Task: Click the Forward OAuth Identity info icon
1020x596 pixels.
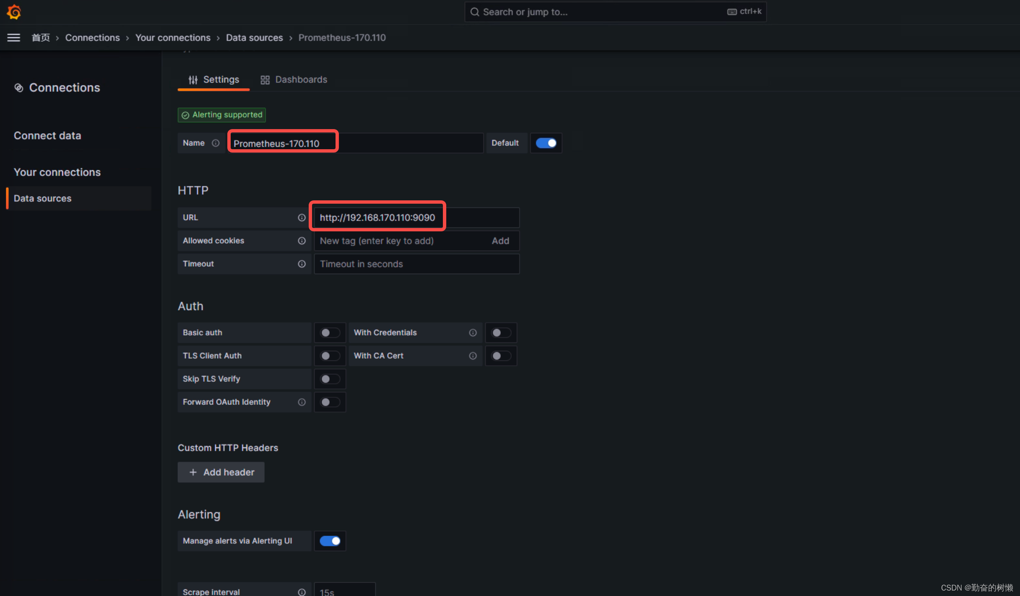Action: [x=302, y=402]
